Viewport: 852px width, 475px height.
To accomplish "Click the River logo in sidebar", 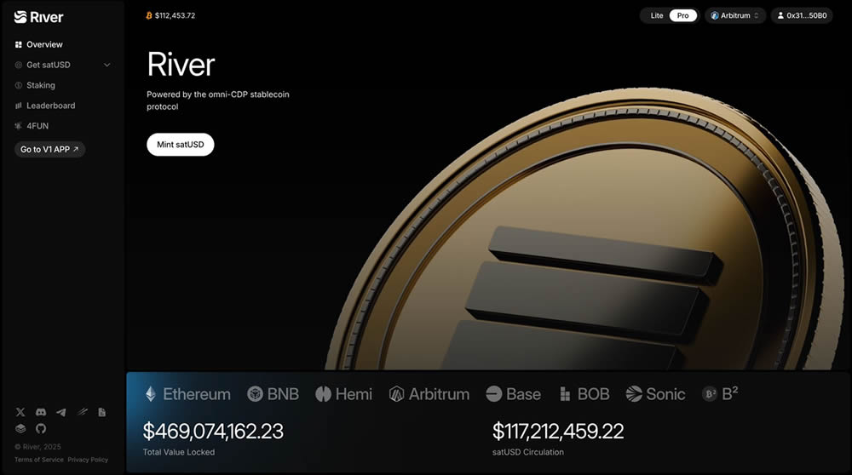I will point(38,17).
